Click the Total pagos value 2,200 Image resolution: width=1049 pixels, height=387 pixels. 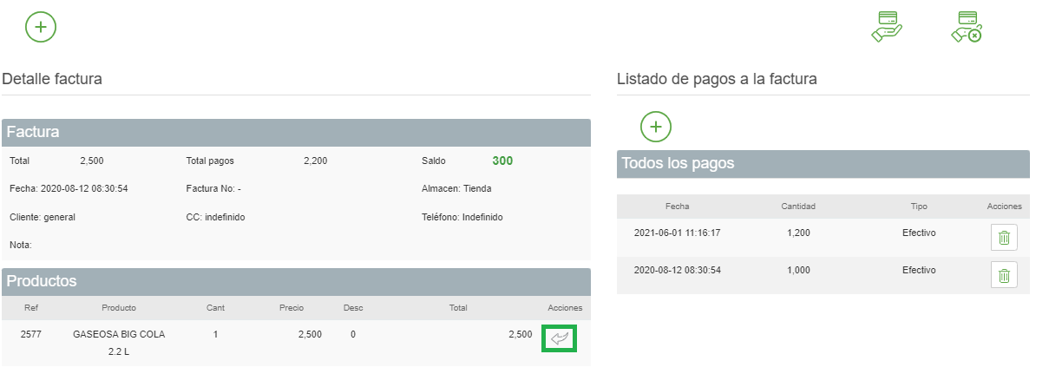(316, 161)
